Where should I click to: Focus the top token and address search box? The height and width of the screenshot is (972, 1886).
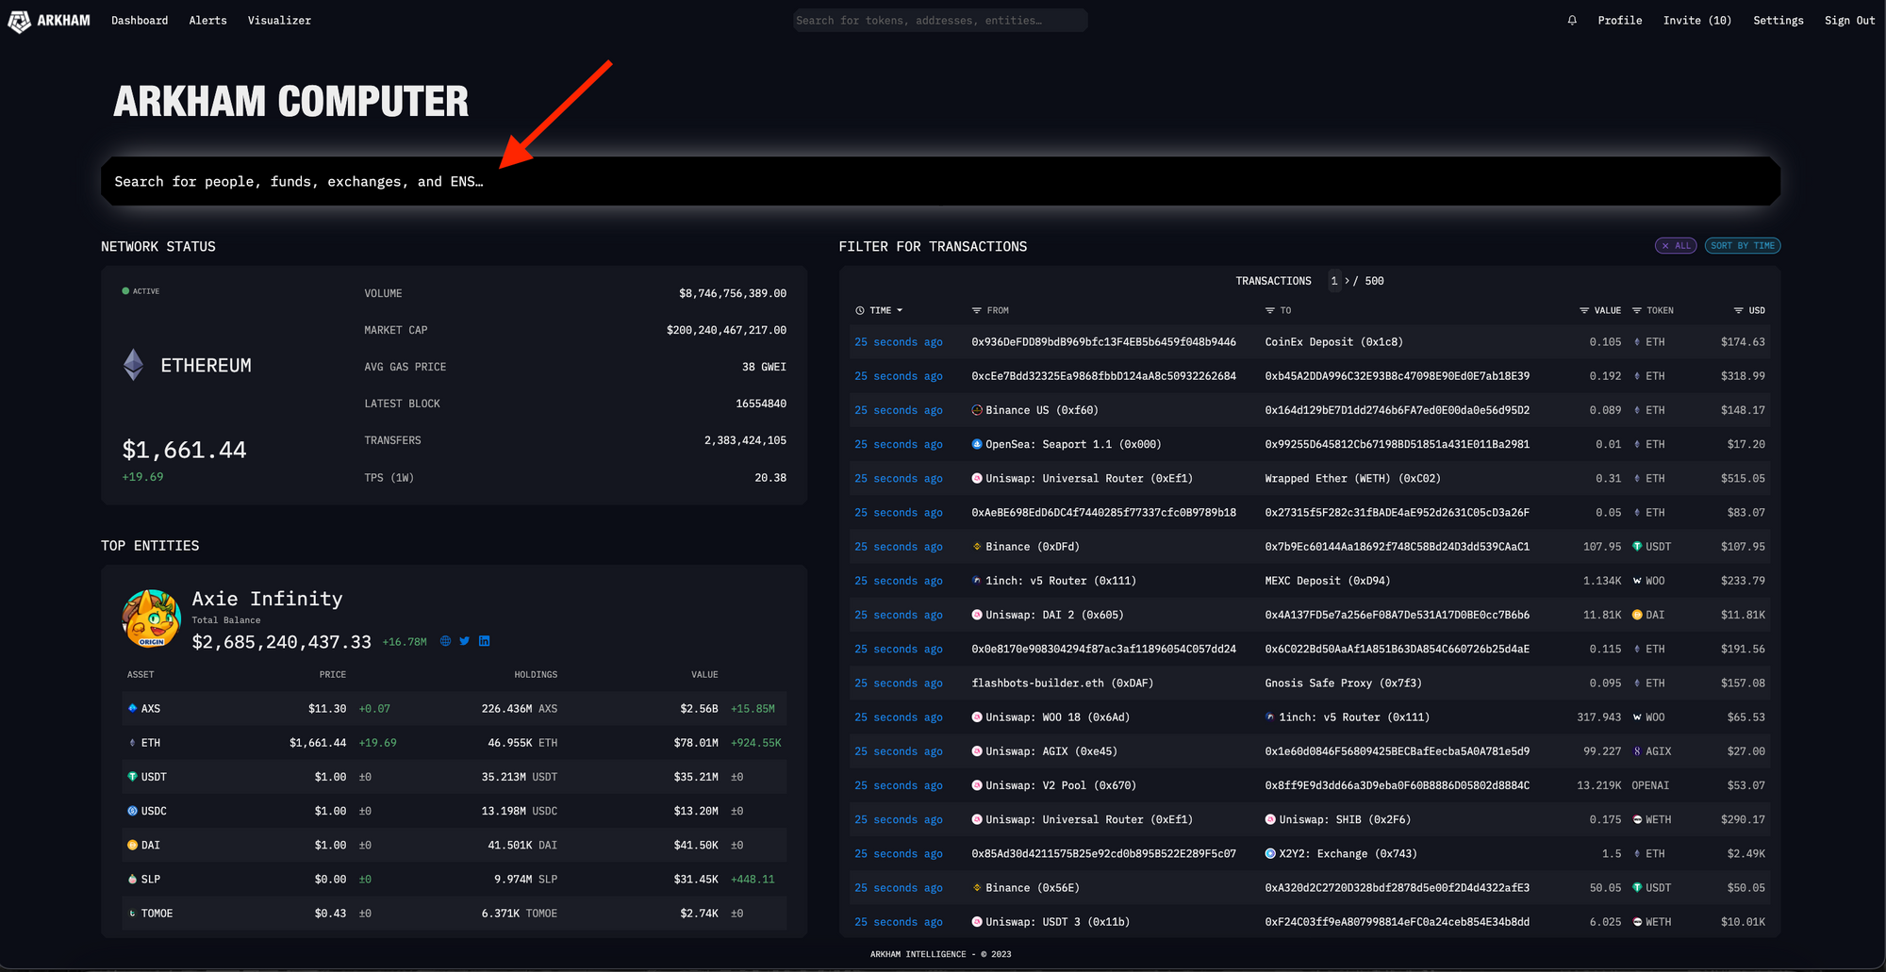point(940,21)
